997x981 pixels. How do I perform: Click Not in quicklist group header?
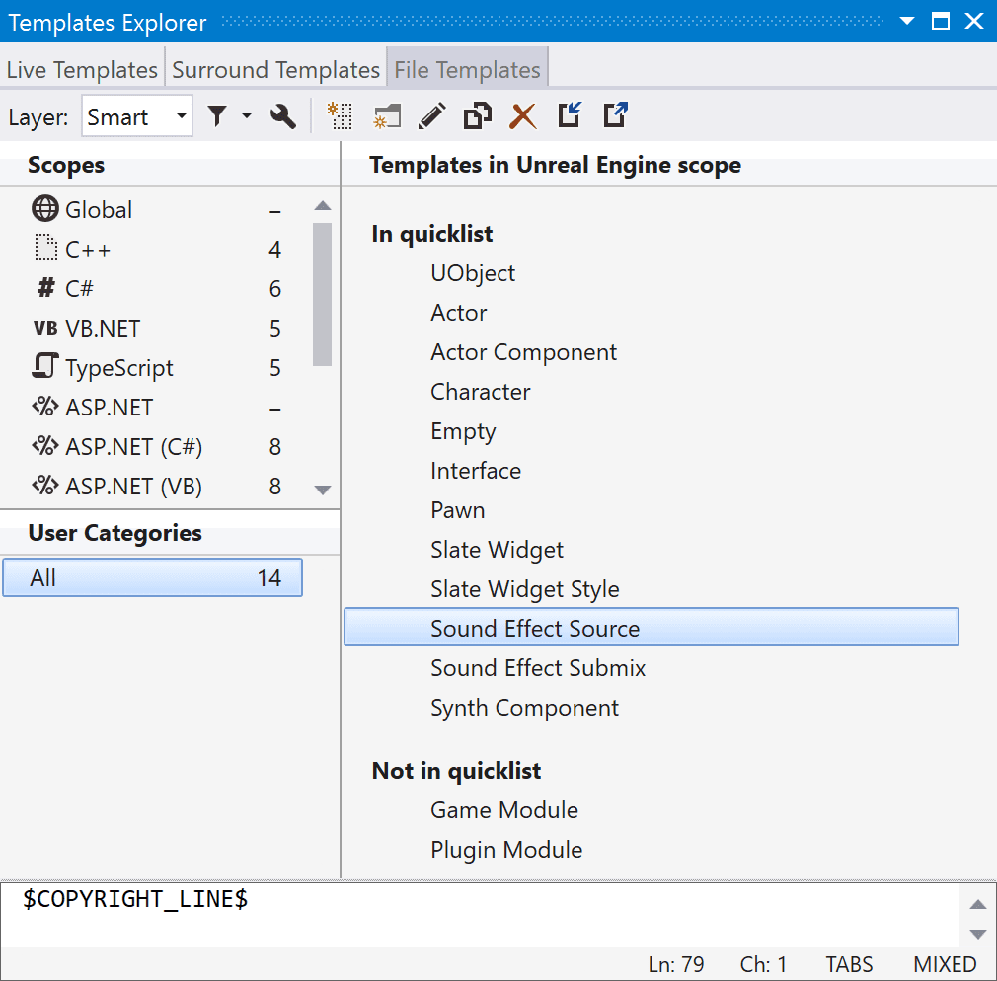[456, 771]
